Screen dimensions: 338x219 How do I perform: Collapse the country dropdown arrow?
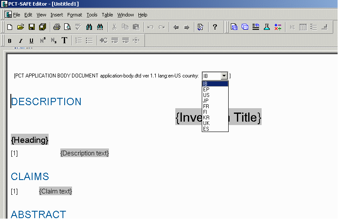(224, 76)
